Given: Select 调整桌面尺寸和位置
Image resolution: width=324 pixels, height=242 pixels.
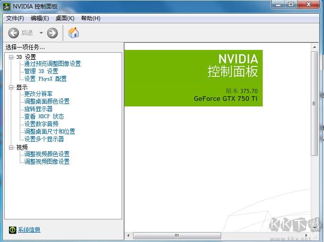Looking at the screenshot, I should 50,131.
